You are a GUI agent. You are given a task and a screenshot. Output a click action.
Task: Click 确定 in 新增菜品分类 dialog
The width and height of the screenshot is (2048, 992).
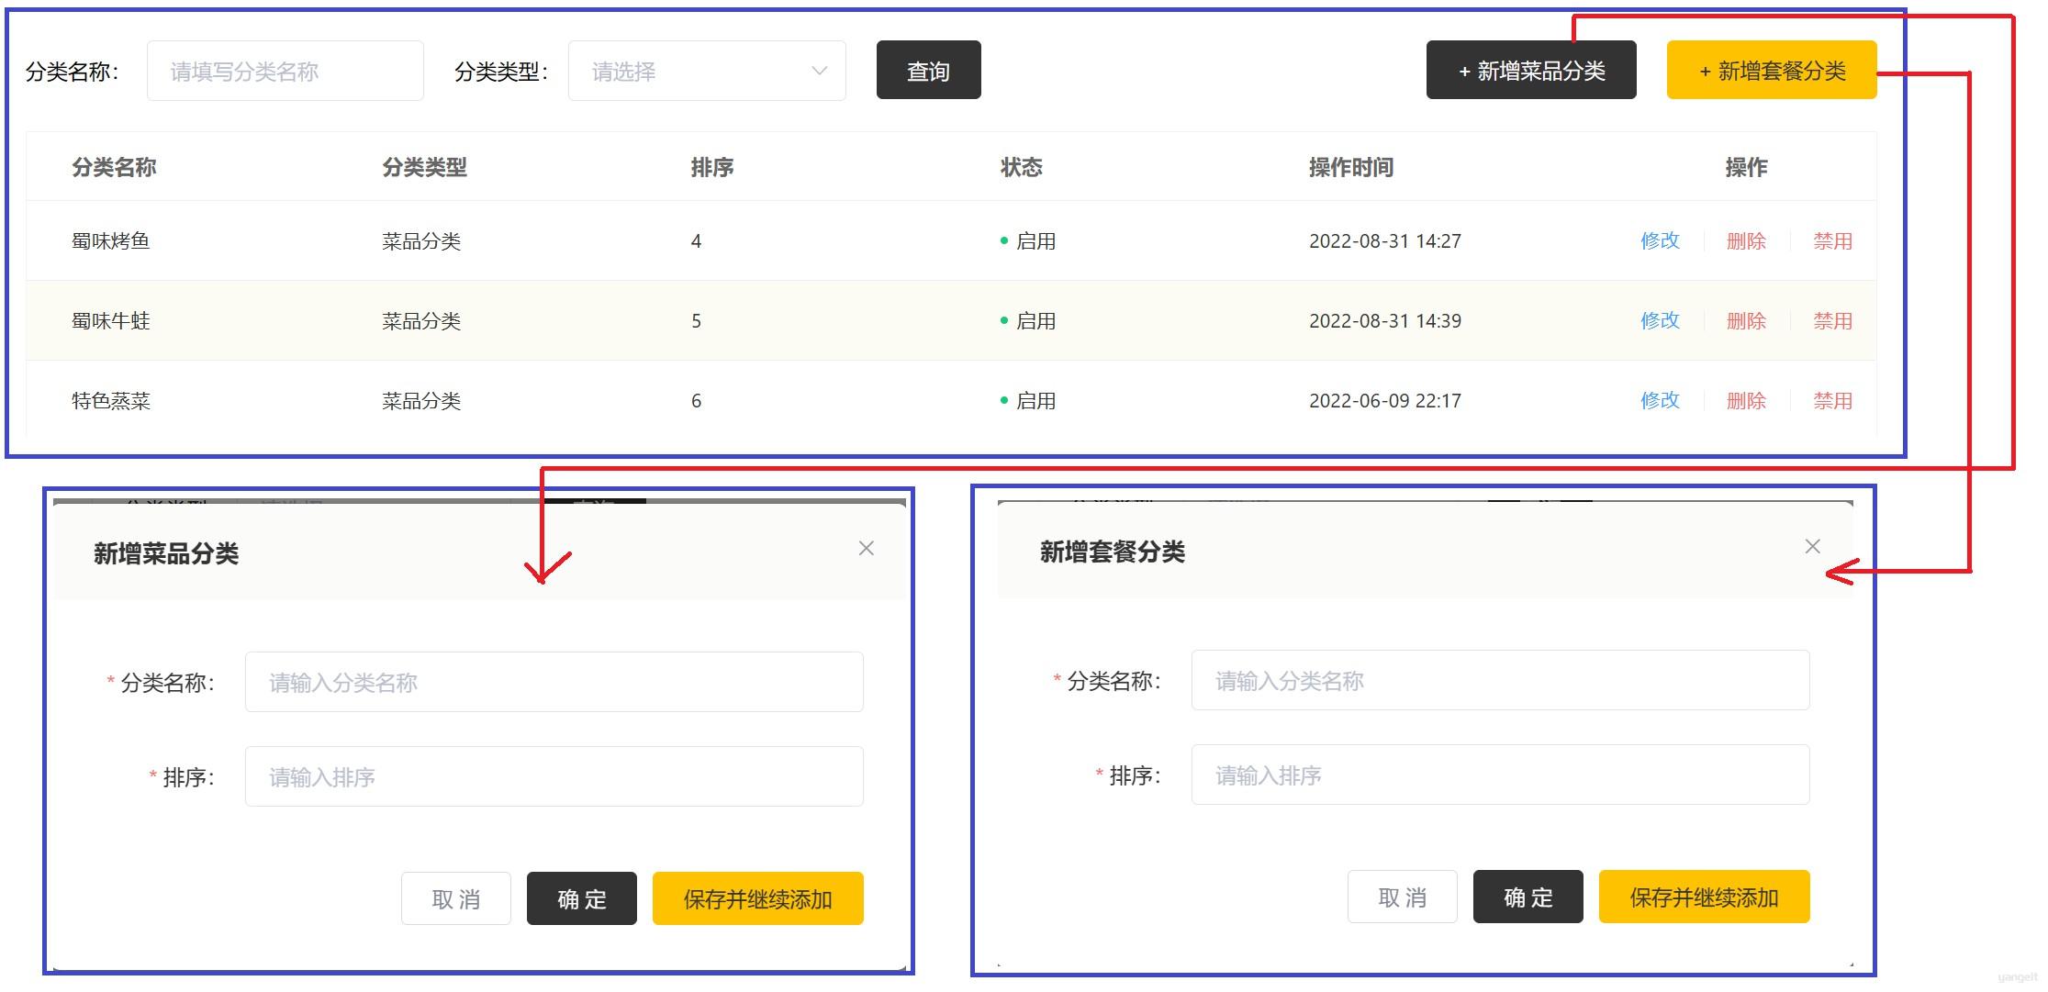[x=582, y=898]
